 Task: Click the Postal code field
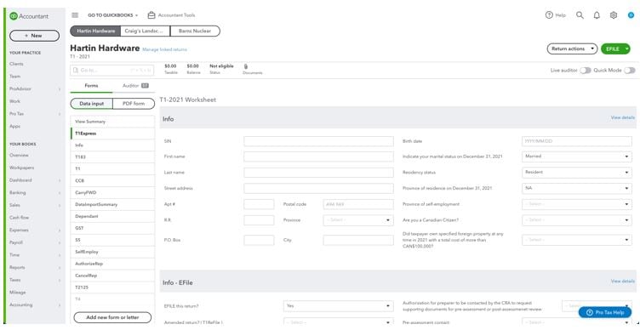358,204
